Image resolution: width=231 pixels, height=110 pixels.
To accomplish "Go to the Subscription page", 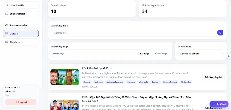I will click(x=21, y=14).
